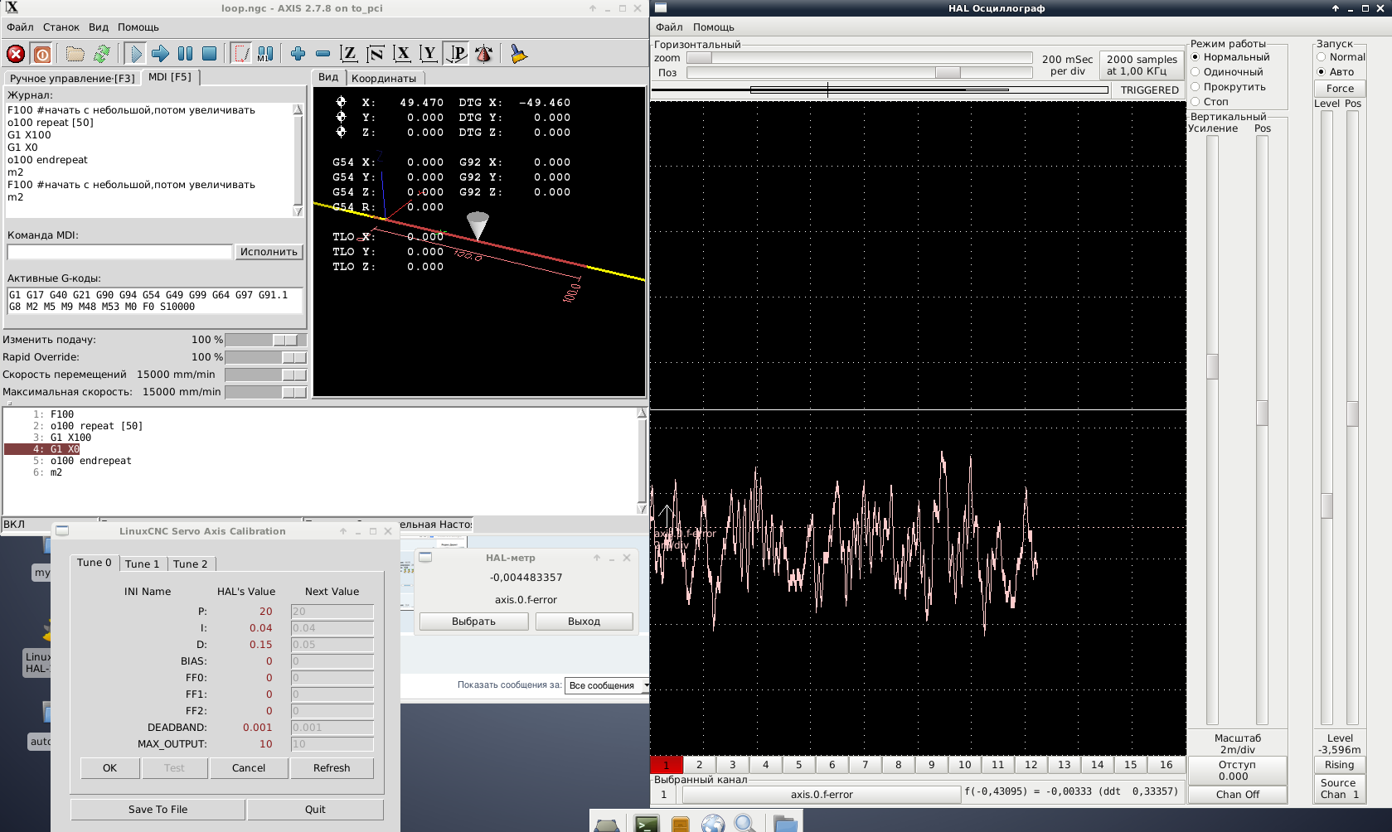Click the Stop program icon
This screenshot has width=1392, height=832.
click(210, 54)
